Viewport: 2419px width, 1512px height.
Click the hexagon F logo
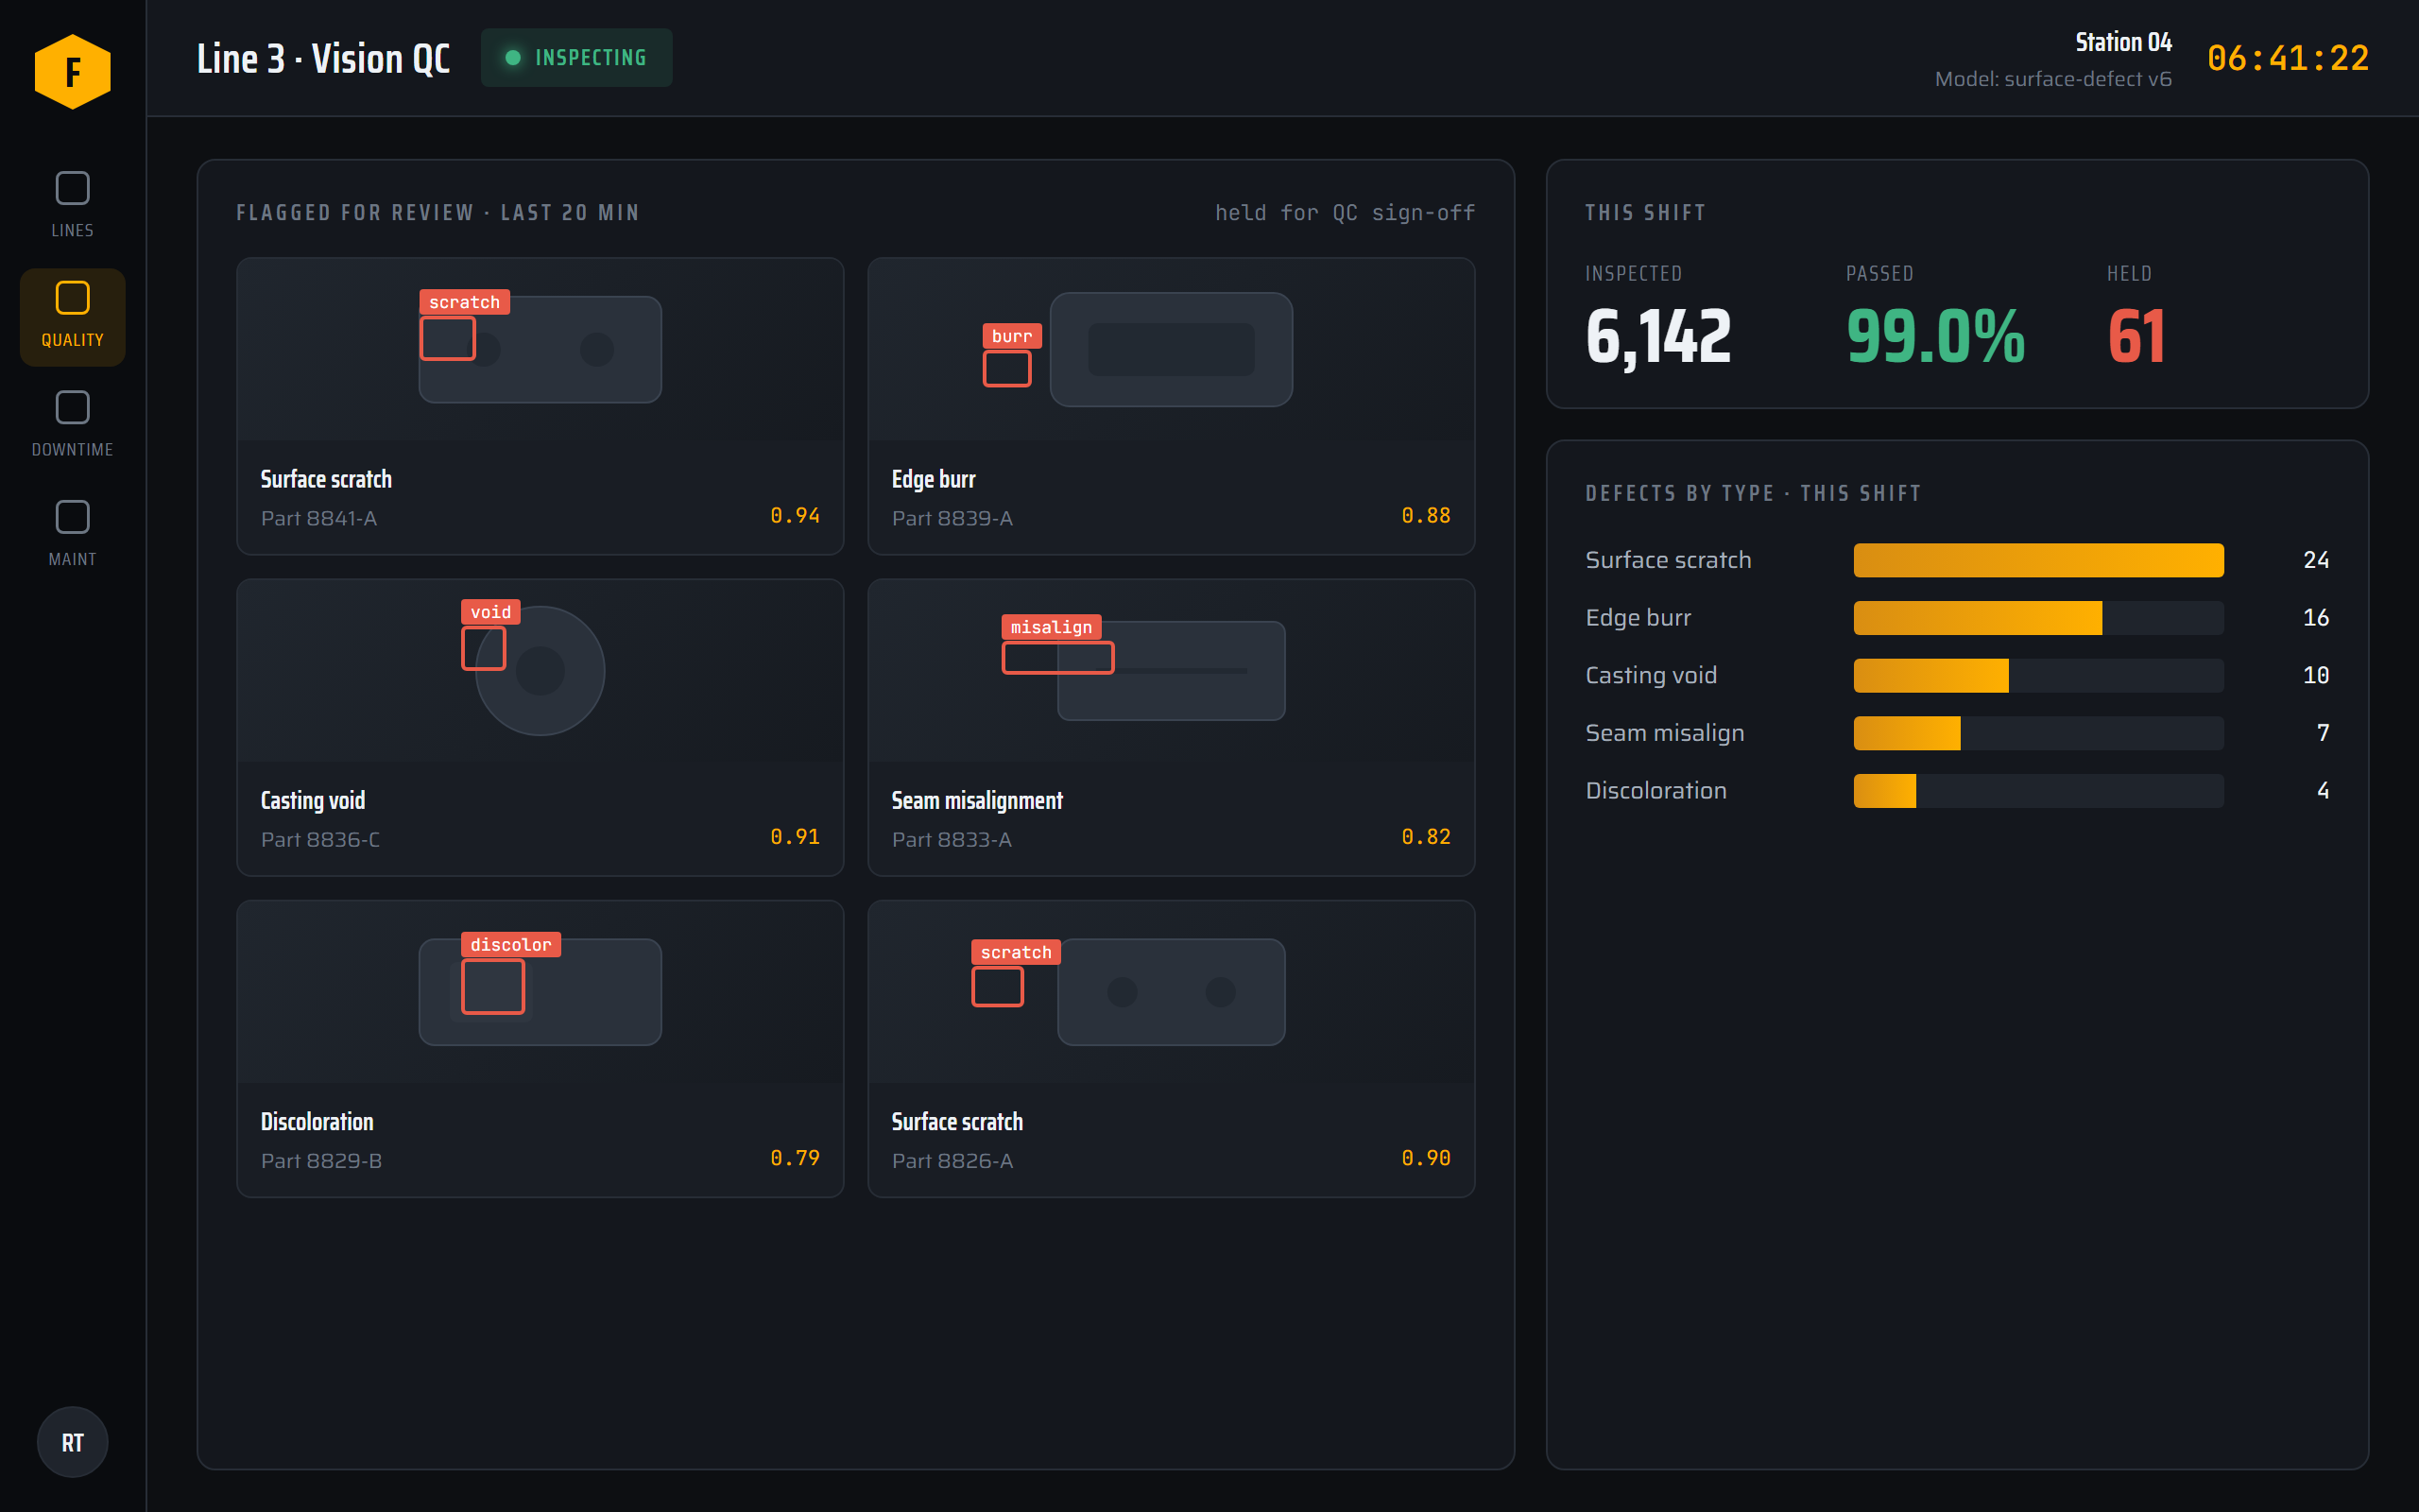tap(72, 72)
